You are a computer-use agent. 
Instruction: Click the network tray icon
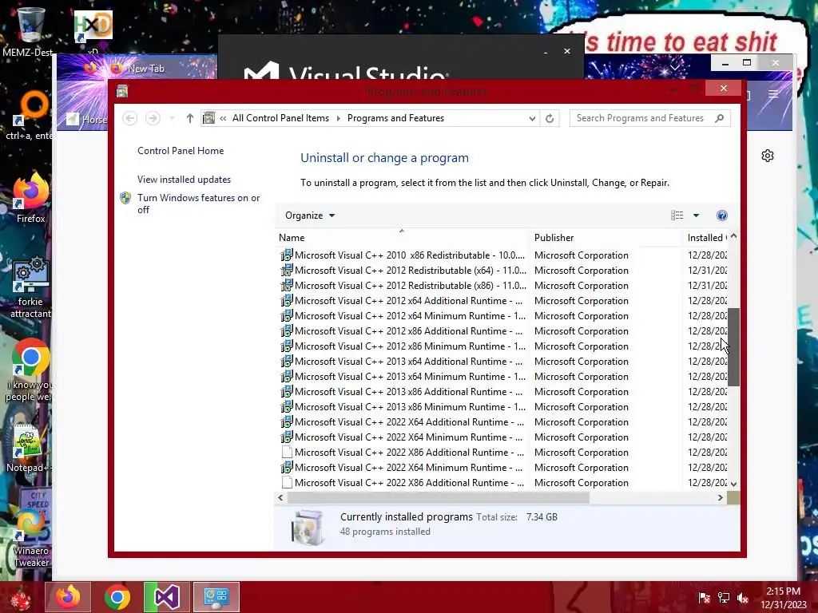[724, 598]
